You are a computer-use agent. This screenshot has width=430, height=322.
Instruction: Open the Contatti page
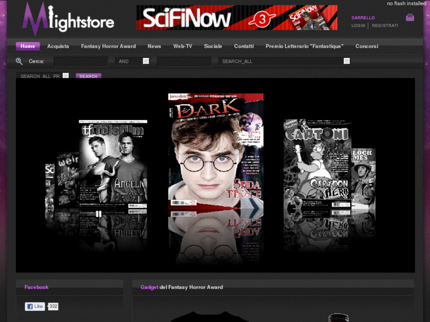pyautogui.click(x=244, y=46)
